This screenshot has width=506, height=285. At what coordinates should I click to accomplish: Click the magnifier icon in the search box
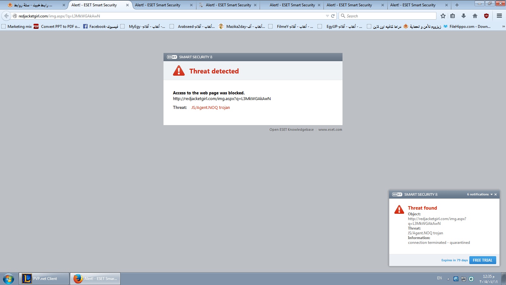[x=343, y=16]
